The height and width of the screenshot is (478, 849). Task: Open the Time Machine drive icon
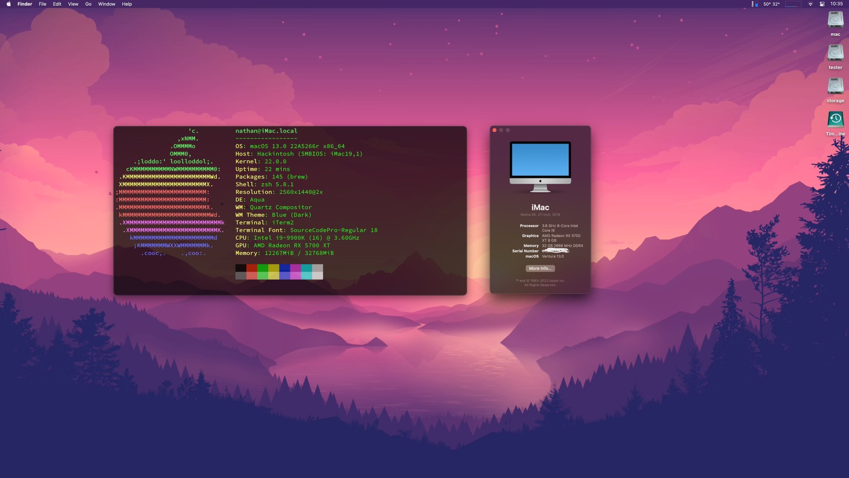[x=835, y=120]
